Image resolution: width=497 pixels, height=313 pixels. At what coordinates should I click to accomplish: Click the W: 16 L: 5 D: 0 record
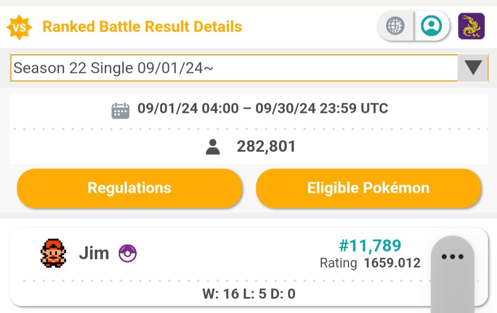pyautogui.click(x=249, y=294)
